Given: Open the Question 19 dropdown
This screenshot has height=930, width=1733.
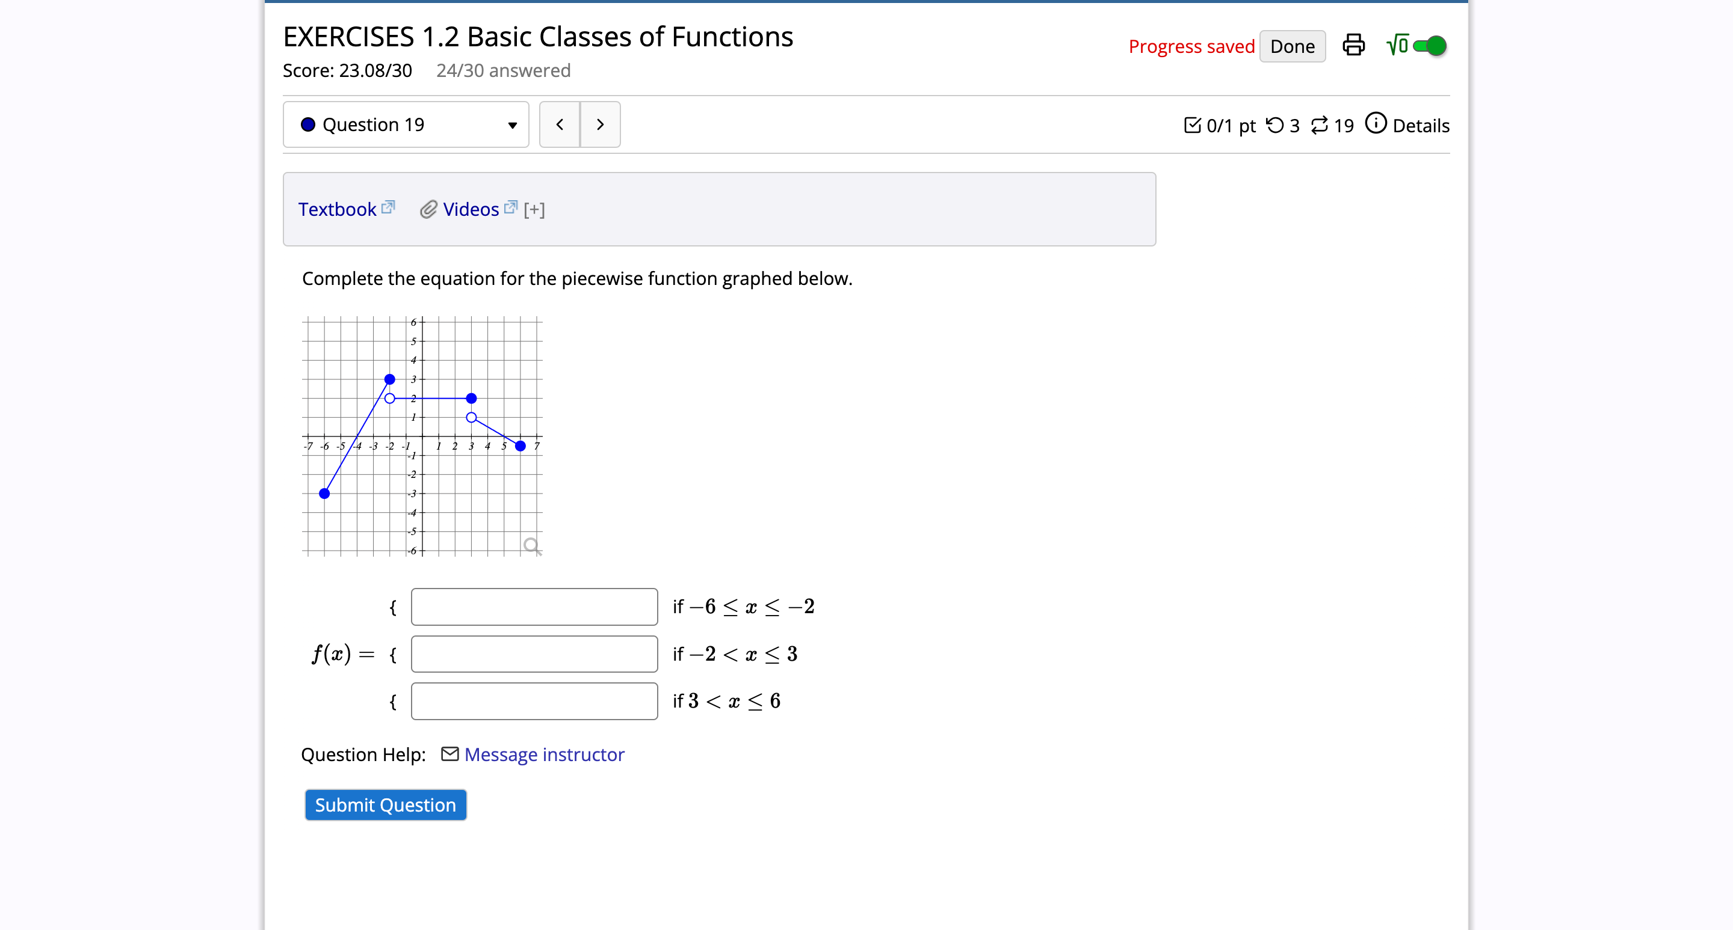Looking at the screenshot, I should (x=511, y=125).
